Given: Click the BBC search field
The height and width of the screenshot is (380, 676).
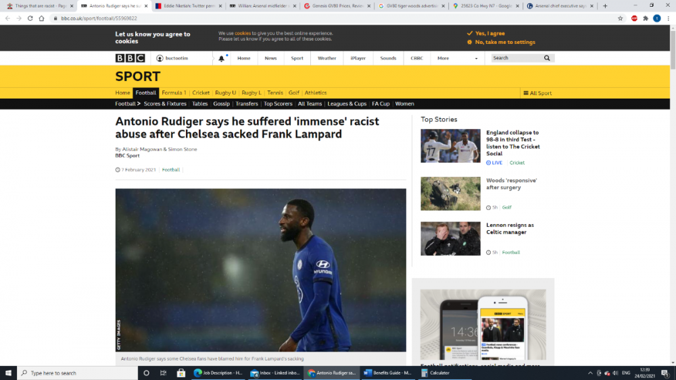Looking at the screenshot, I should point(516,58).
